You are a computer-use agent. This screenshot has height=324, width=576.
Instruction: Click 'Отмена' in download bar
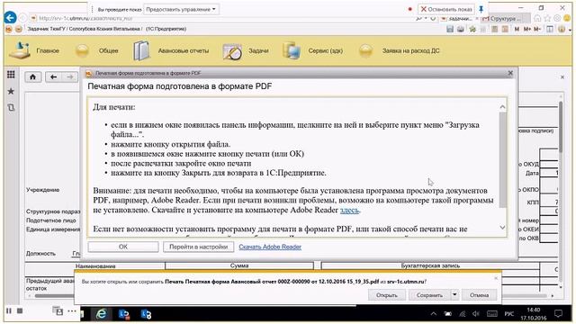(x=479, y=295)
